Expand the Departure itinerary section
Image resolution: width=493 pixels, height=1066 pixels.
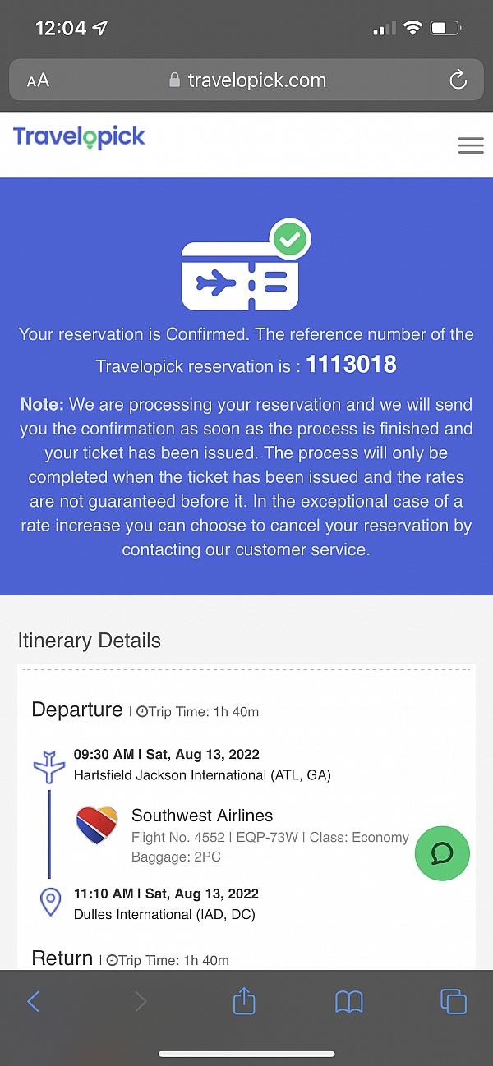click(x=77, y=710)
